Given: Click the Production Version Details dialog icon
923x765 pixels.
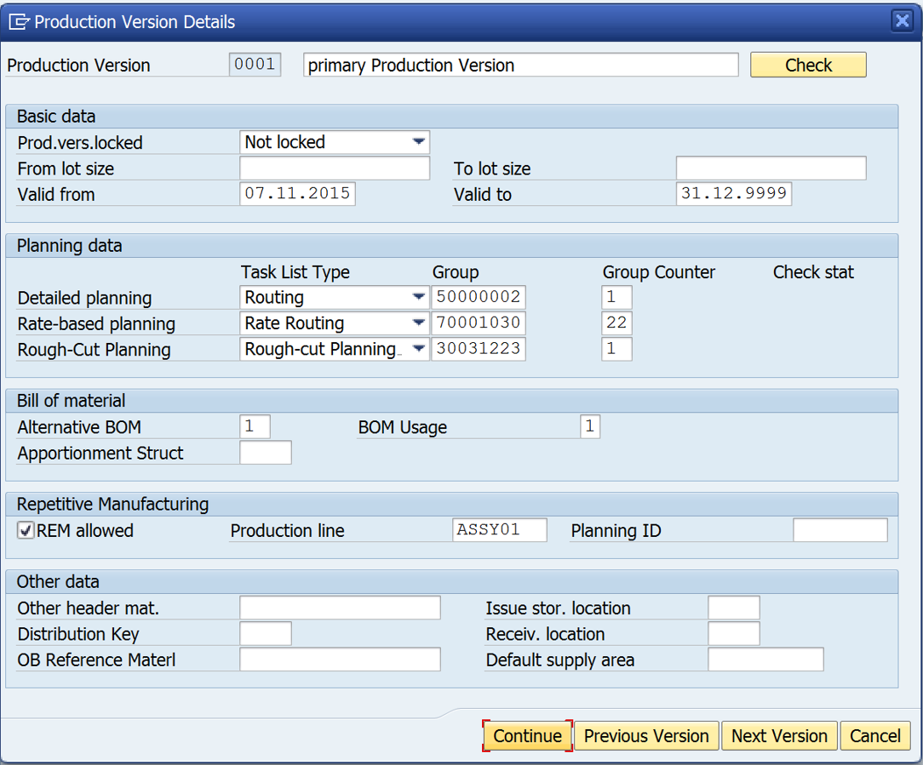Looking at the screenshot, I should tap(20, 21).
